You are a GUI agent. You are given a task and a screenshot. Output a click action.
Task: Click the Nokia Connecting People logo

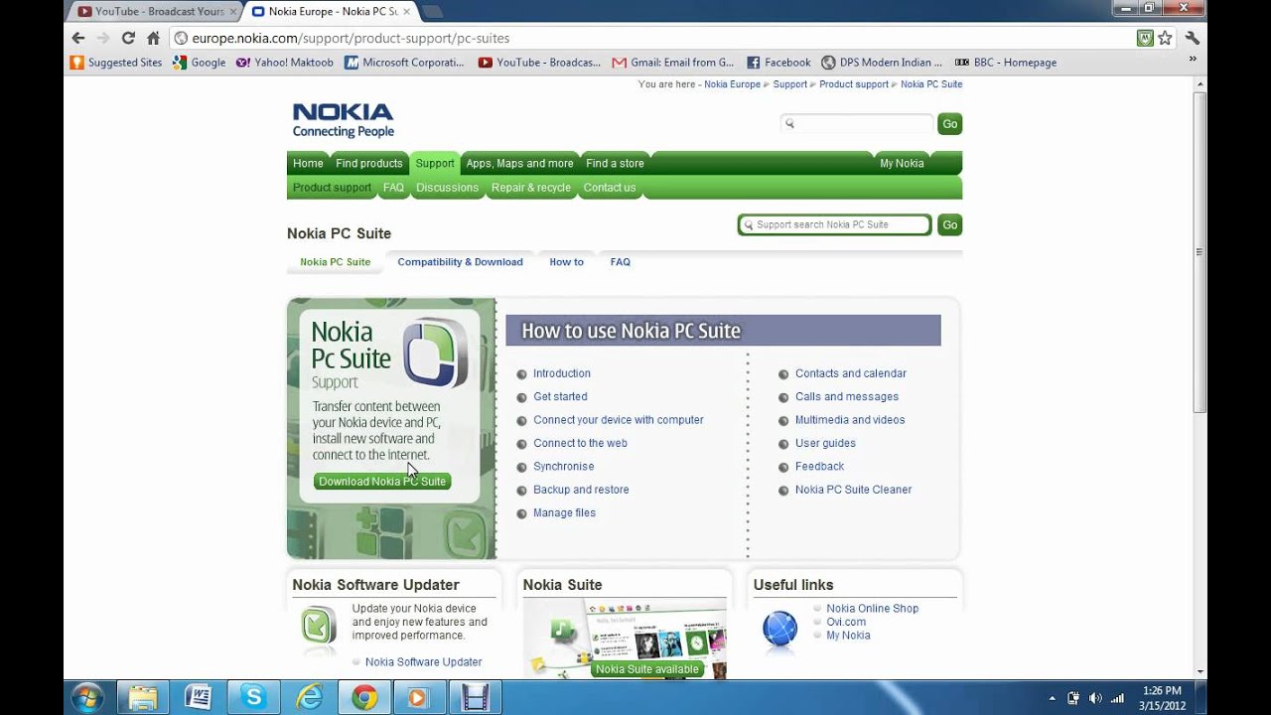click(x=343, y=120)
